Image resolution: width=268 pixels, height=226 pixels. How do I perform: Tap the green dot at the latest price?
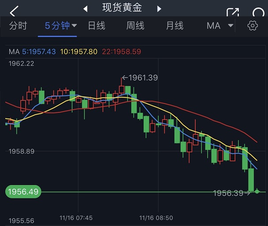[257, 191]
